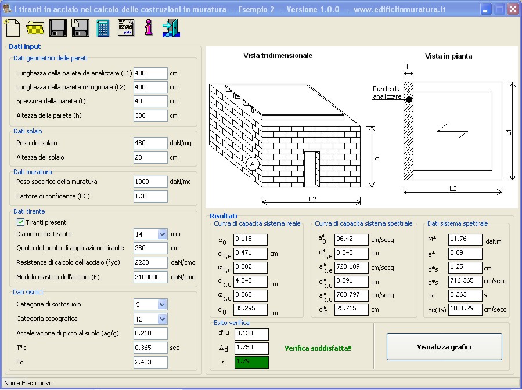Save the file with the first floppy disk icon

[x=58, y=28]
